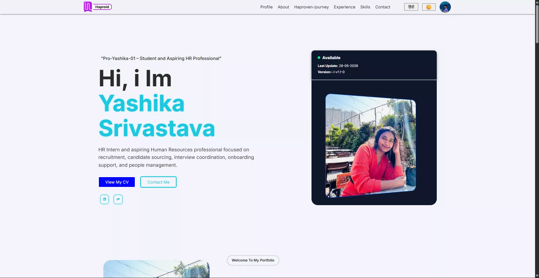Click the HR Intern description paragraph
539x278 pixels.
(176, 157)
